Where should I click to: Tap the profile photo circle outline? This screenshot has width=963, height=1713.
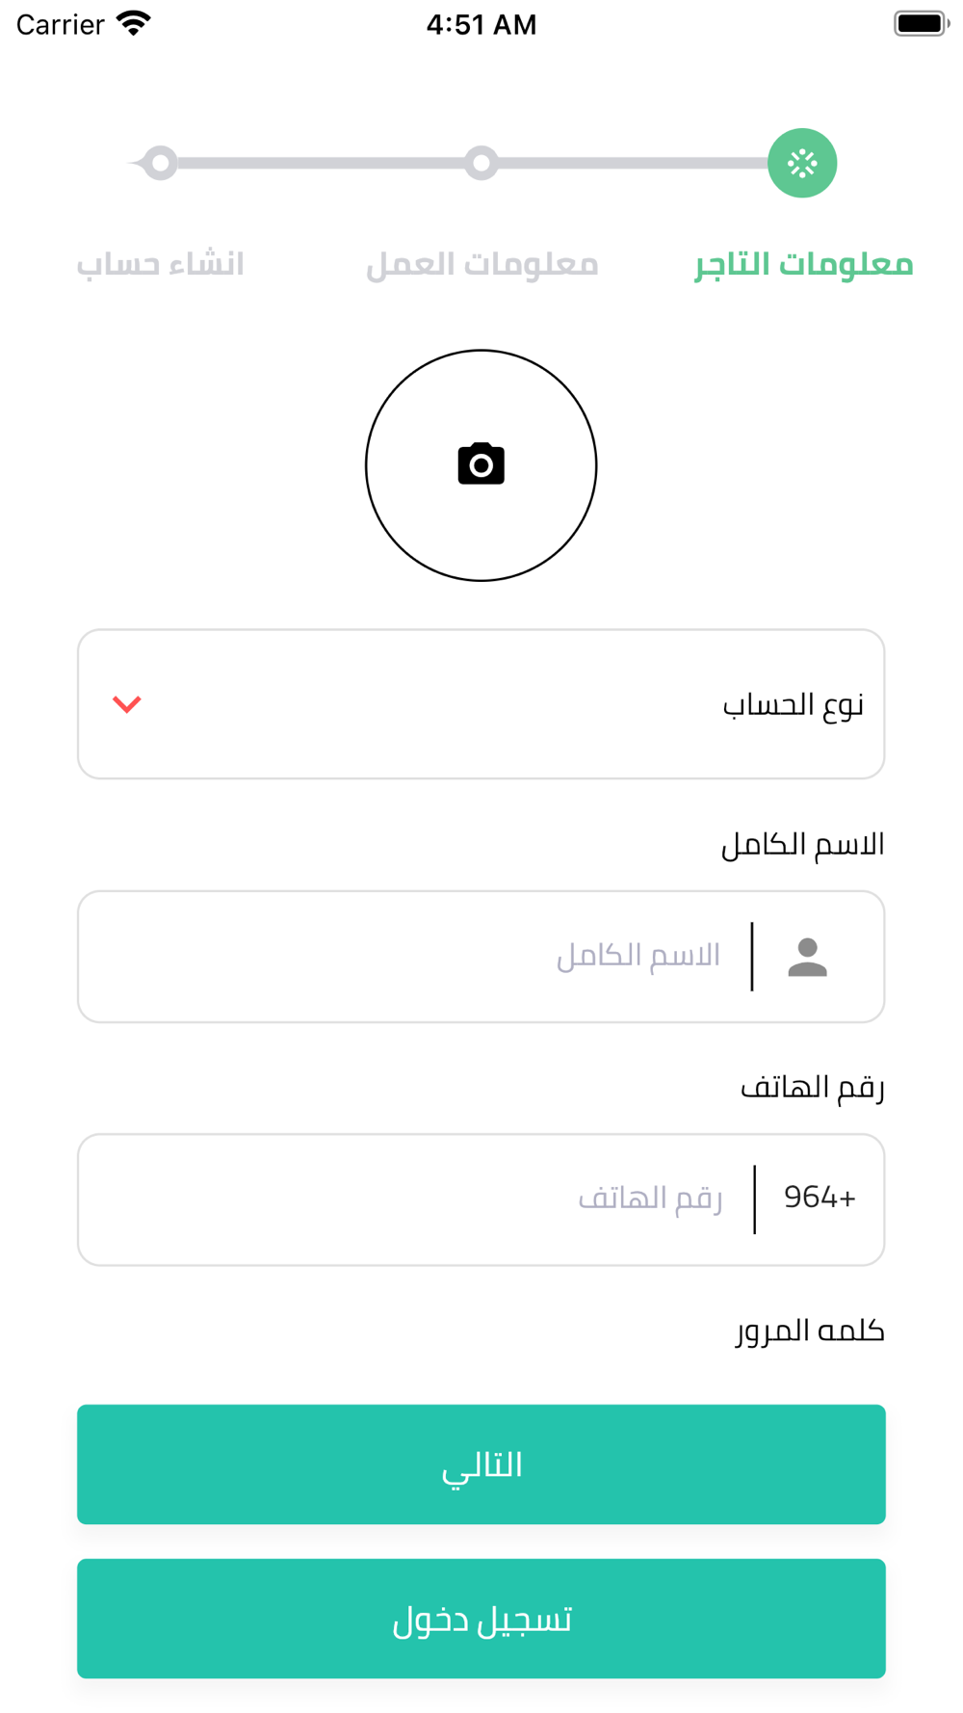pyautogui.click(x=481, y=465)
